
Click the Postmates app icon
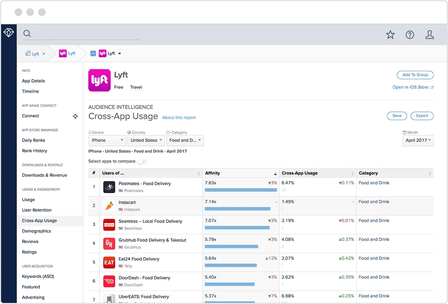pyautogui.click(x=109, y=187)
